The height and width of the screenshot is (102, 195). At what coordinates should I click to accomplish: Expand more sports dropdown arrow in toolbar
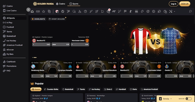174,11
